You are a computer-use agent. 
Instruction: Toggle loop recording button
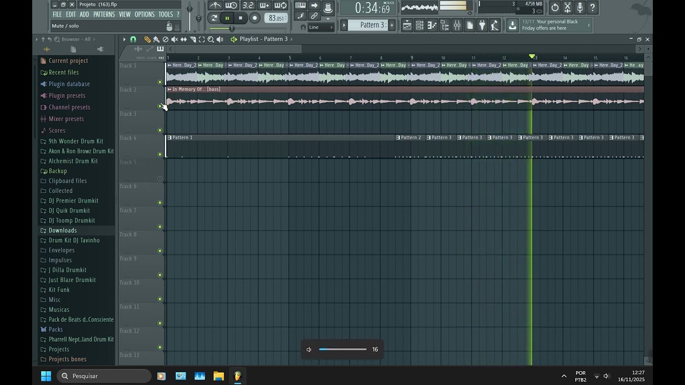coord(280,6)
